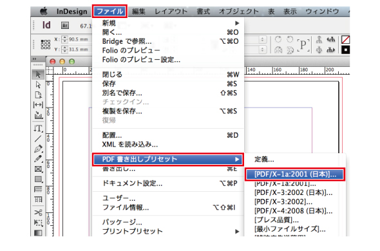Select the Pencil tool
Screen dimensions: 380x251
click(38, 159)
